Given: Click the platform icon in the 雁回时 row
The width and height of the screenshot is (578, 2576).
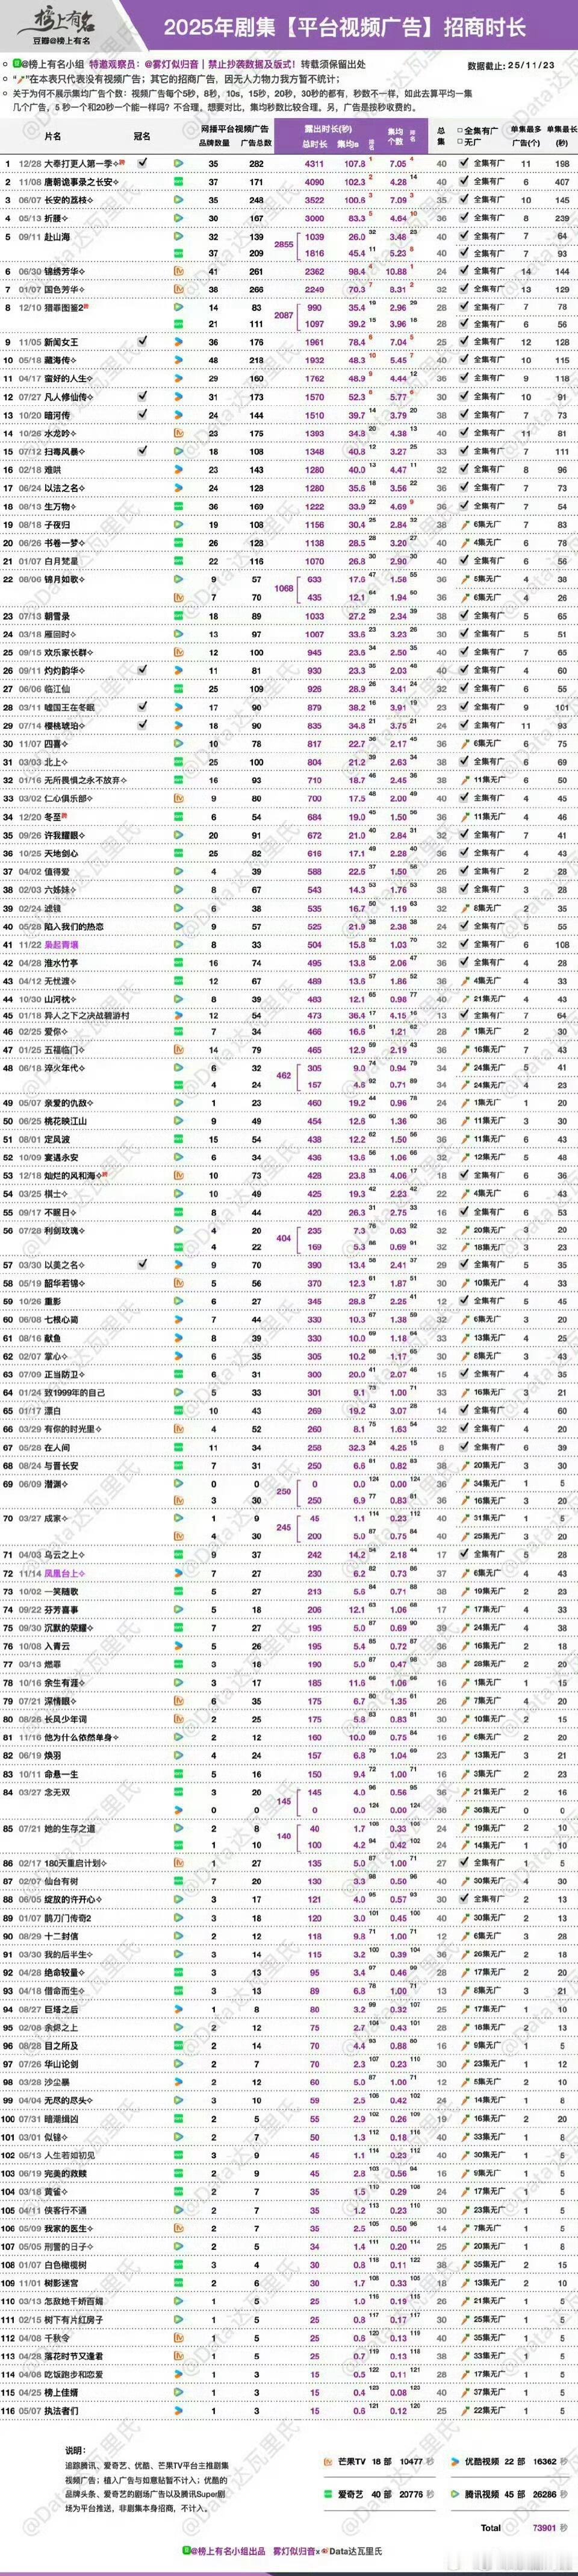Looking at the screenshot, I should point(179,634).
